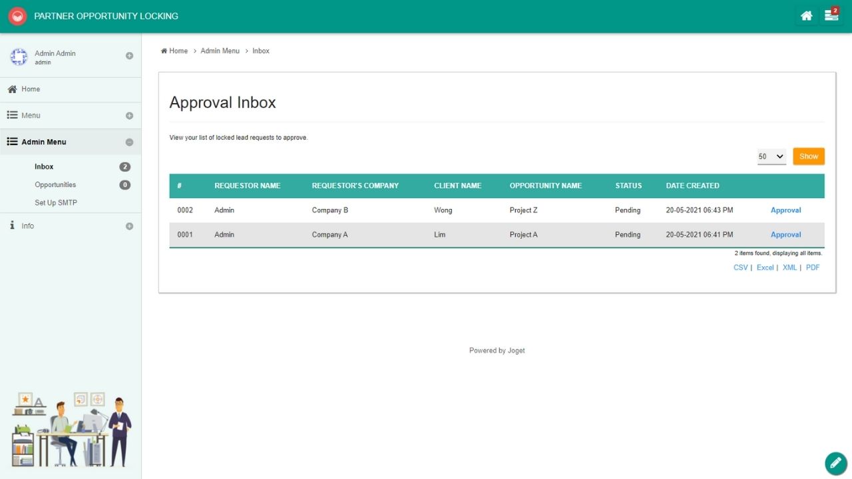The image size is (852, 479).
Task: Open the inbox notifications icon with badge
Action: tap(831, 15)
